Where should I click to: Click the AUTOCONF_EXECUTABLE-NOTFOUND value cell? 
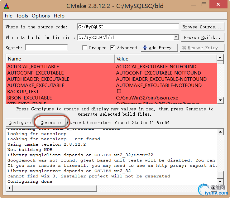click(158, 73)
